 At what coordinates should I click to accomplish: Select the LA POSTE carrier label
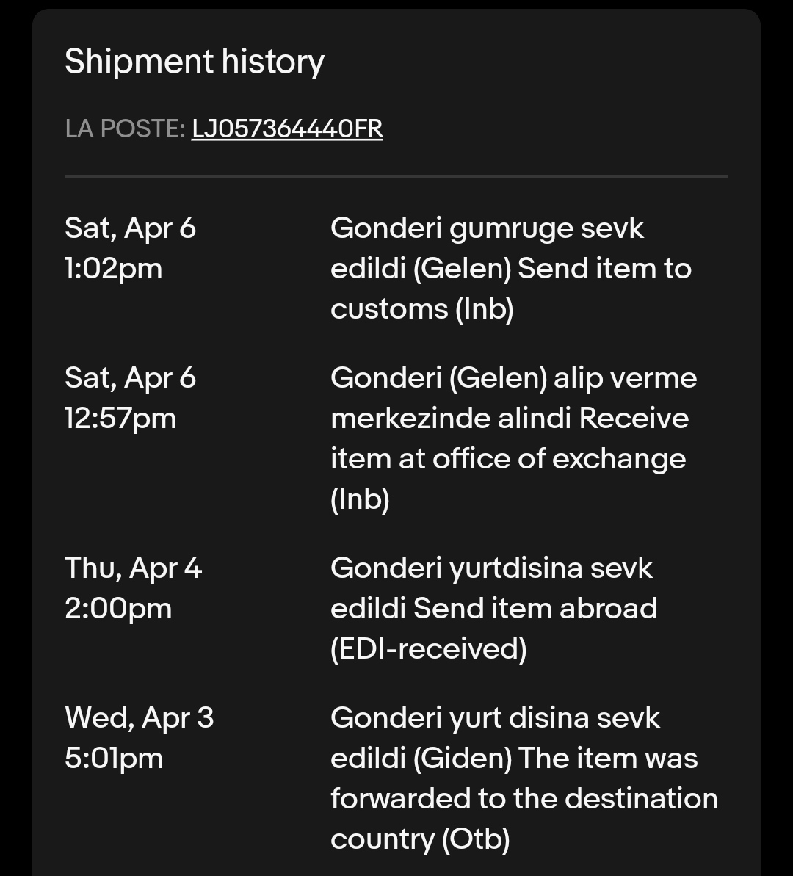pyautogui.click(x=123, y=129)
